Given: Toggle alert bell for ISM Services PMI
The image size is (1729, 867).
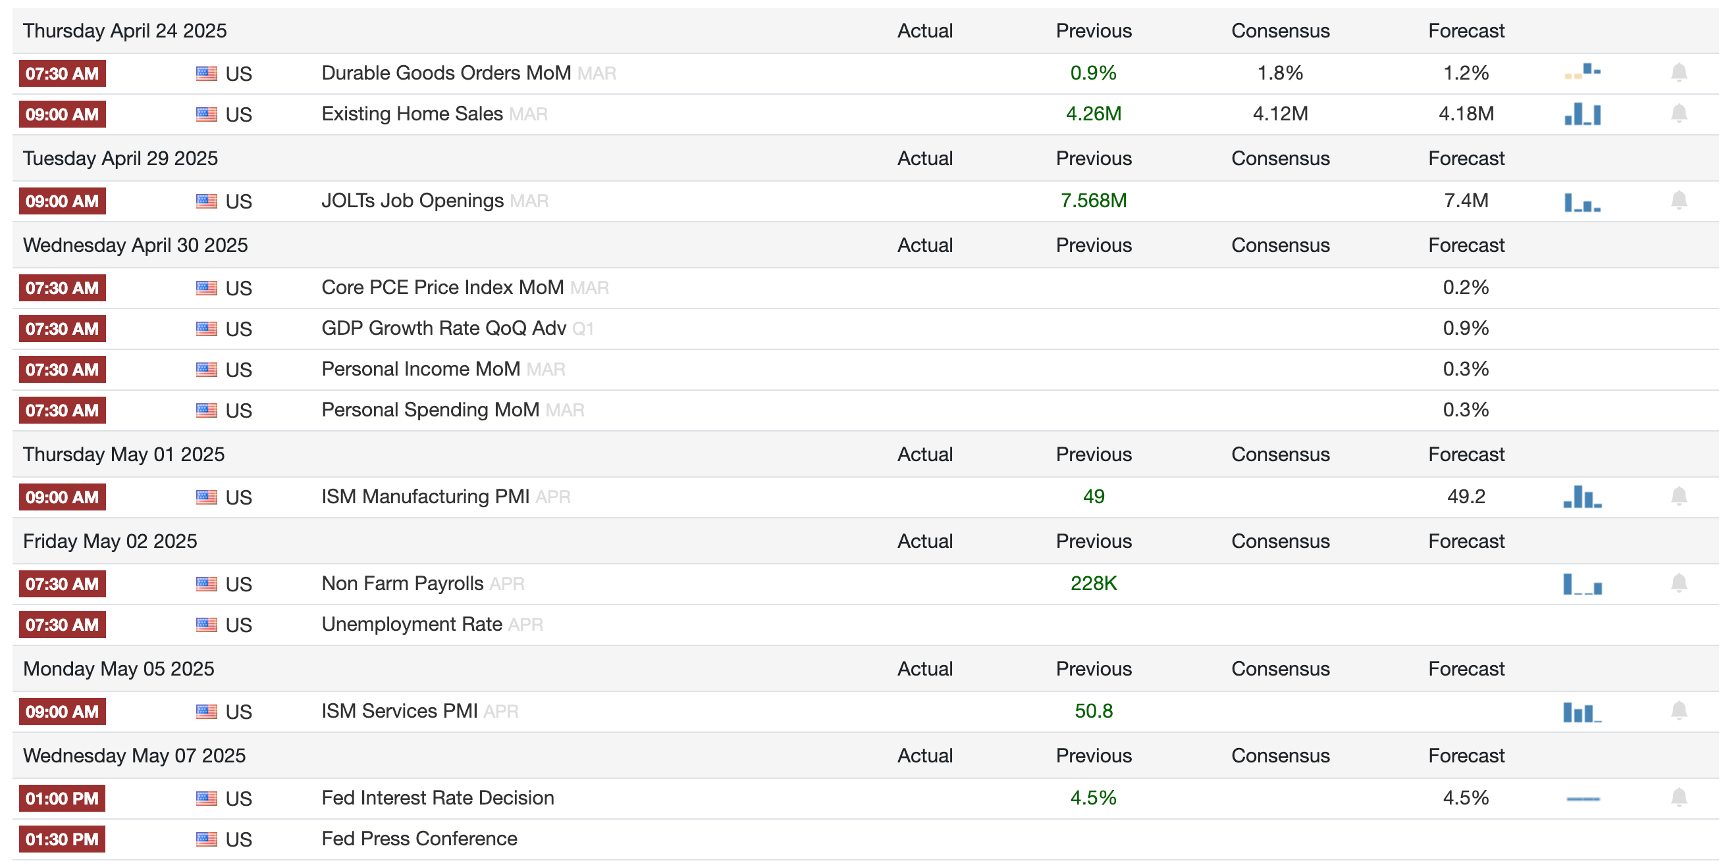Looking at the screenshot, I should 1678,710.
